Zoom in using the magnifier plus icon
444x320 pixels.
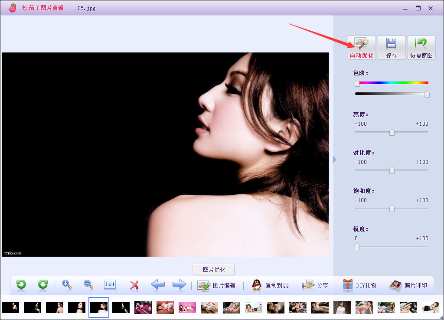click(67, 284)
